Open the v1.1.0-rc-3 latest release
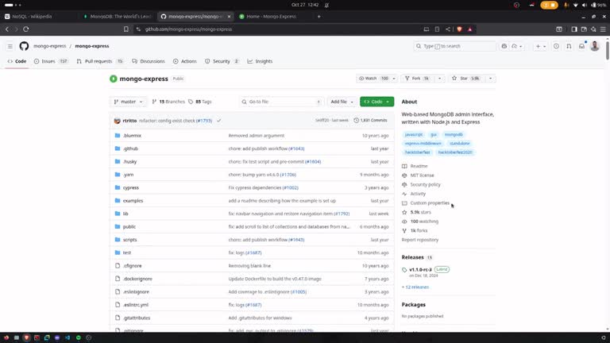The width and height of the screenshot is (610, 343). (x=420, y=269)
